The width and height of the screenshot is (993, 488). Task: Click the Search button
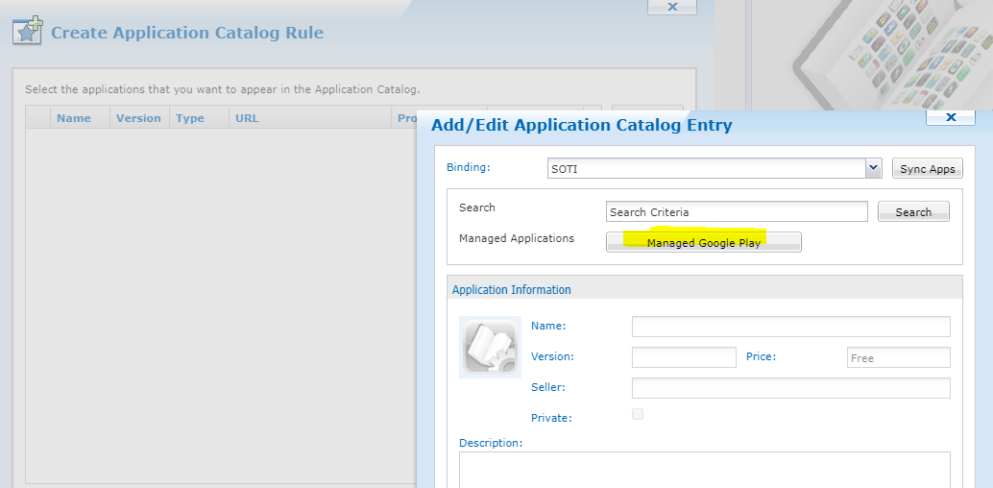912,212
